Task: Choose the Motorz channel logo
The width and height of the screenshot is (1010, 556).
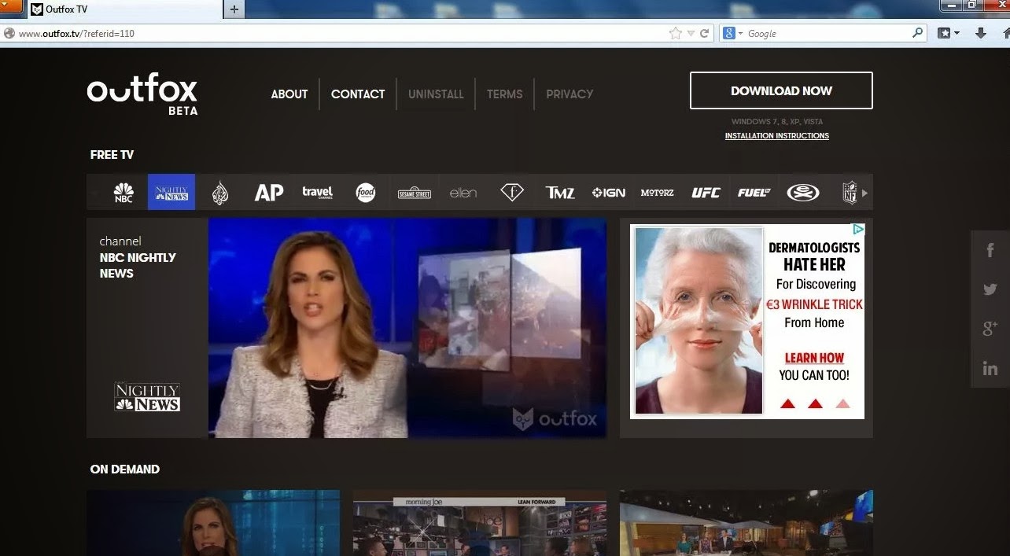Action: tap(658, 193)
